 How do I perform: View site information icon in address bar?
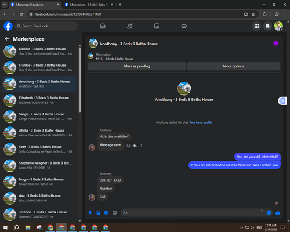coord(31,14)
